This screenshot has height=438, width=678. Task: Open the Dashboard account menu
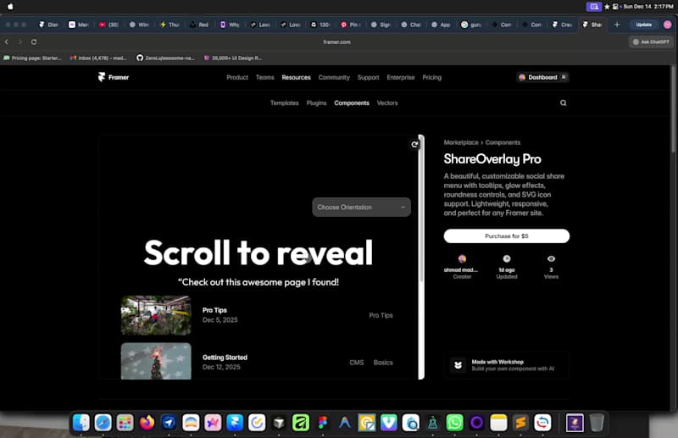542,77
